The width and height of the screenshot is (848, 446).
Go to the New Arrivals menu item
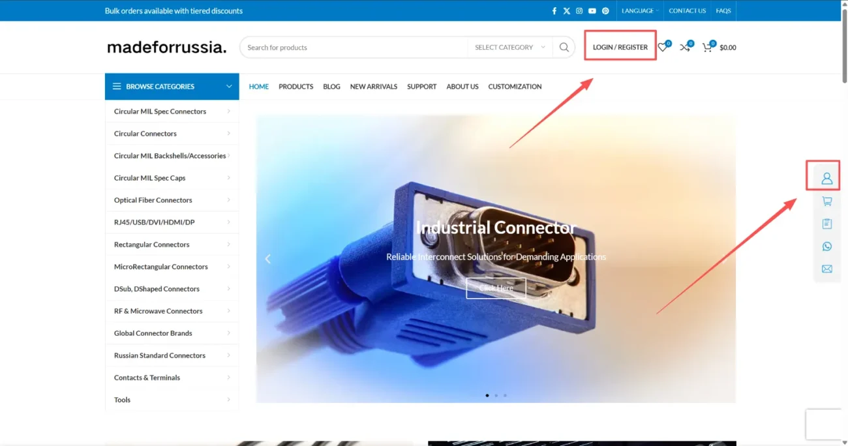click(373, 87)
